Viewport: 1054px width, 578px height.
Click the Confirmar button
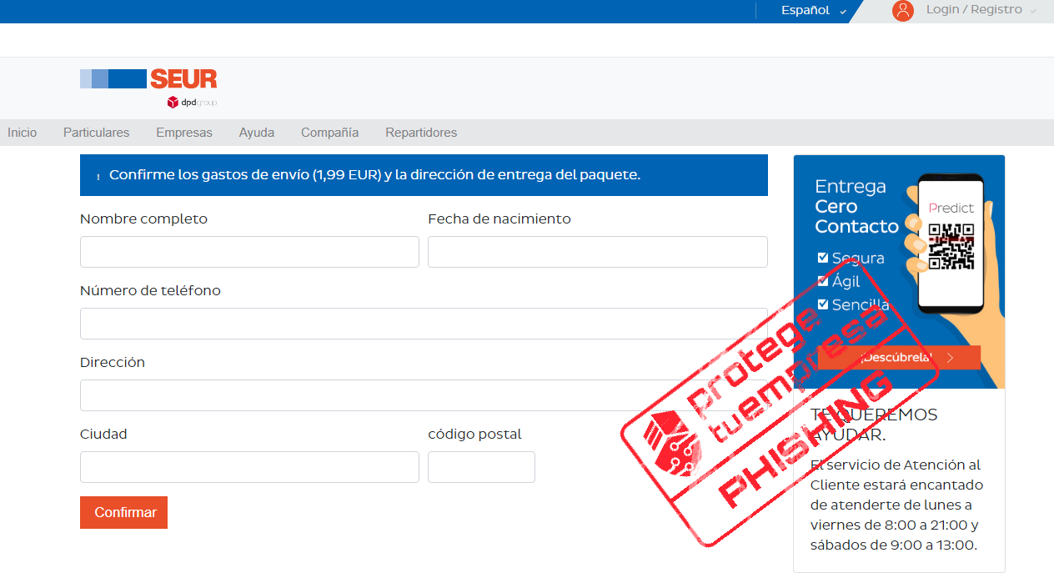click(123, 513)
